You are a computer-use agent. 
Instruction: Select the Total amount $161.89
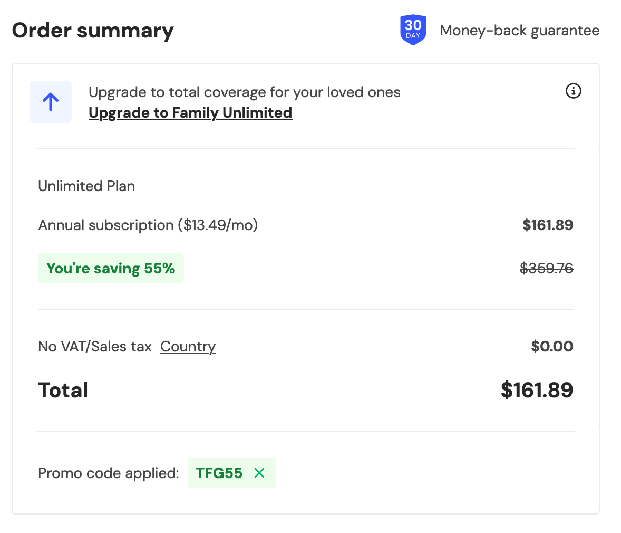click(x=538, y=390)
